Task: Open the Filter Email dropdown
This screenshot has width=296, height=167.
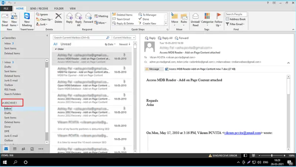Action: pos(235,24)
